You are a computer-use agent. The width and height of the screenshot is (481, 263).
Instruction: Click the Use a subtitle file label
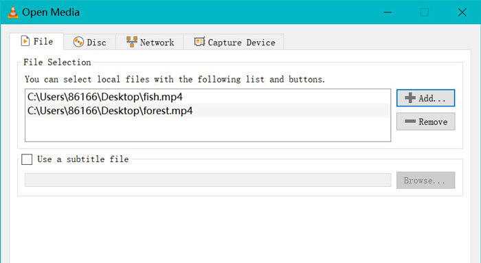click(x=83, y=159)
